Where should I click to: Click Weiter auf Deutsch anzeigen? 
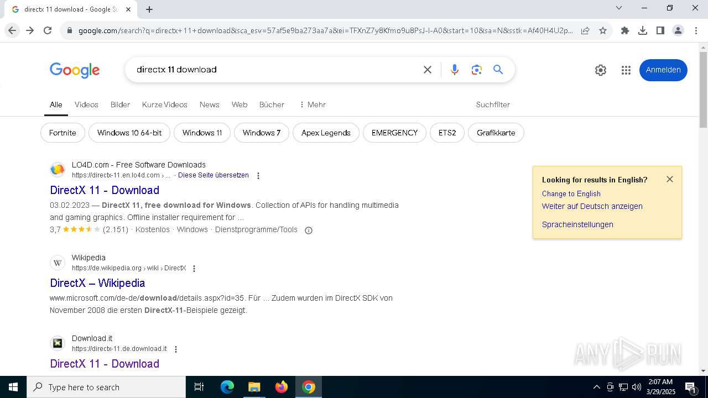(592, 206)
